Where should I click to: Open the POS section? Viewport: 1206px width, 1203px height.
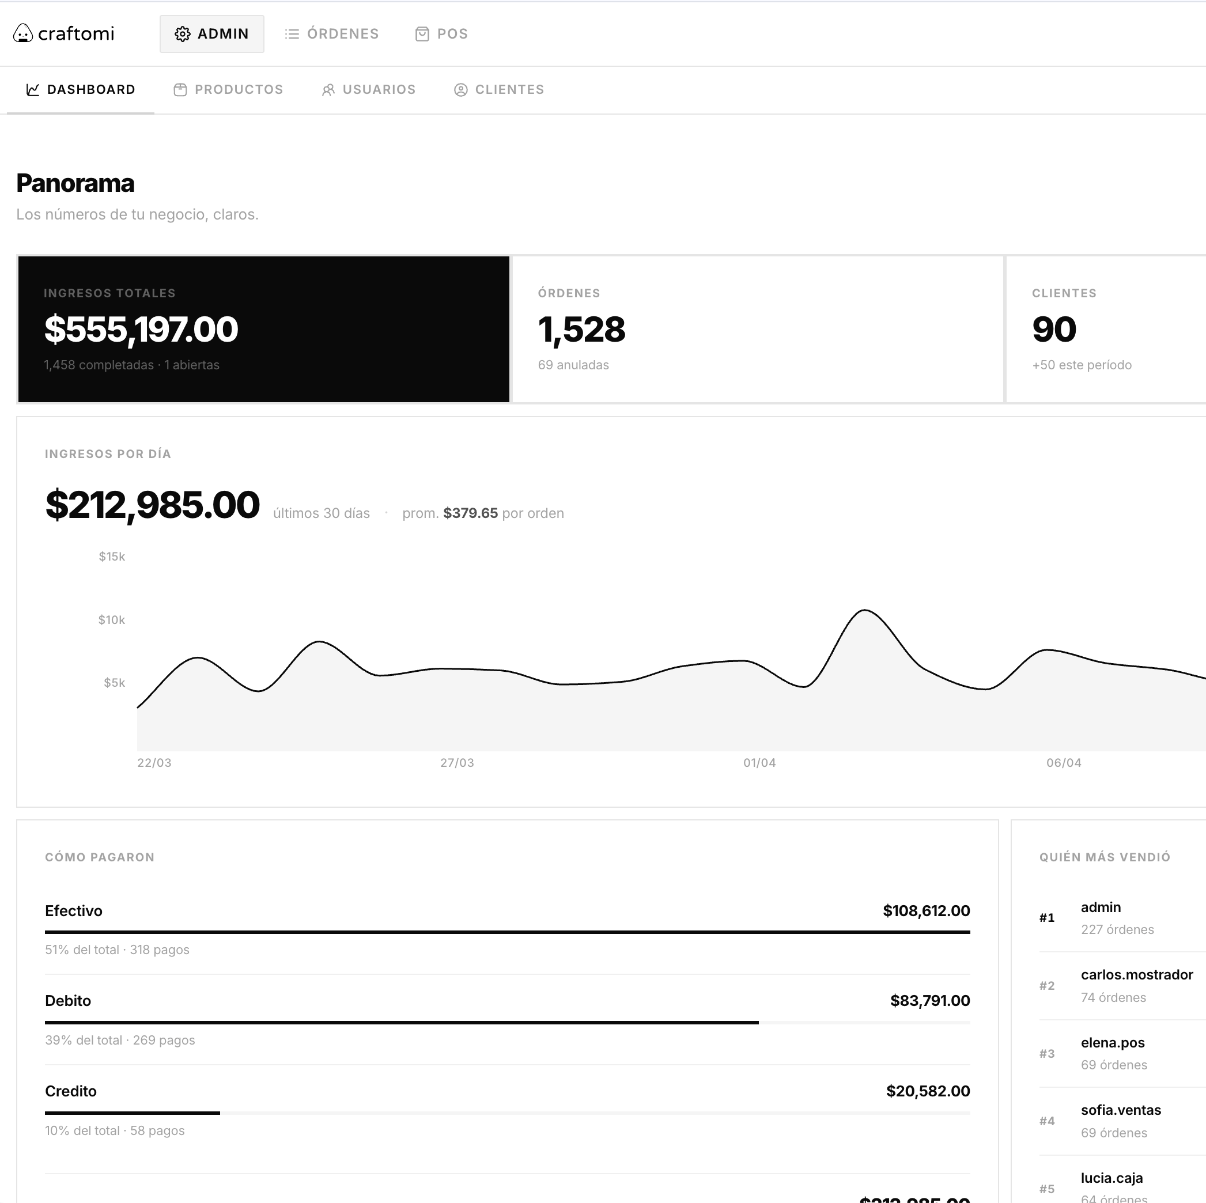click(441, 34)
